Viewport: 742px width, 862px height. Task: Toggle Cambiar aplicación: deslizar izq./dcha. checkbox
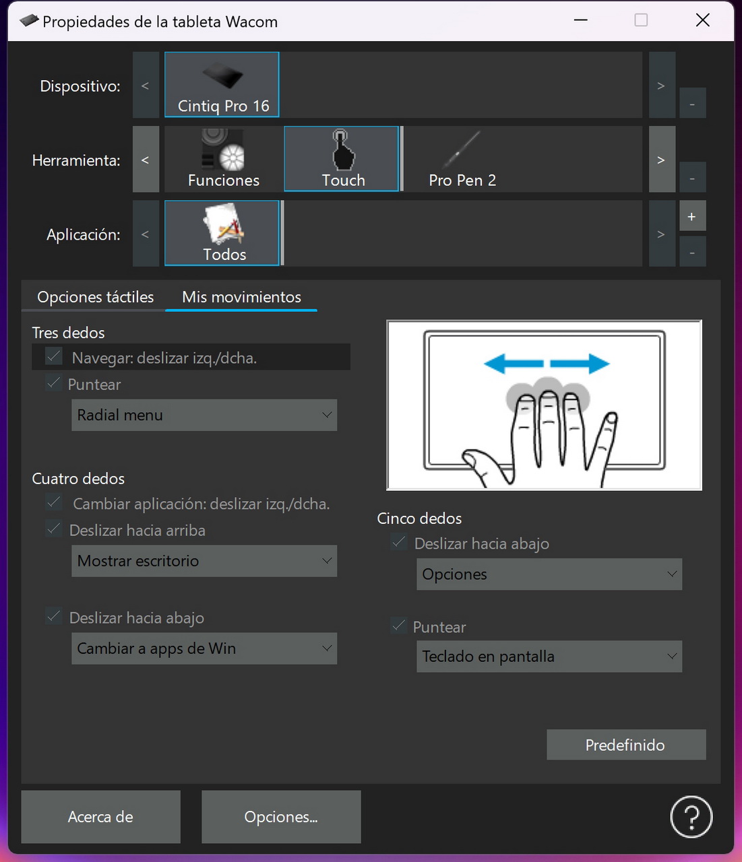[54, 502]
